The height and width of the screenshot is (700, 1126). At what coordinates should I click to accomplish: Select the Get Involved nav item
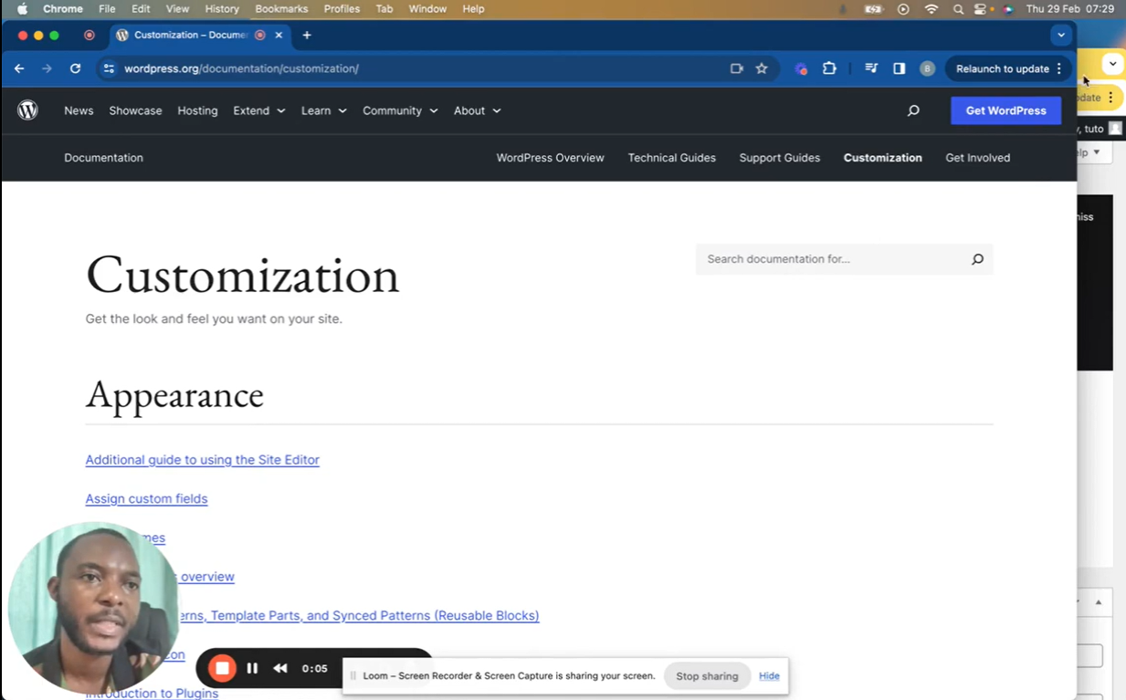(977, 158)
